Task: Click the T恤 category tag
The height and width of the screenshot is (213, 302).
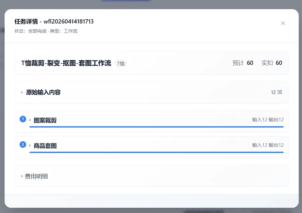Action: [x=121, y=63]
